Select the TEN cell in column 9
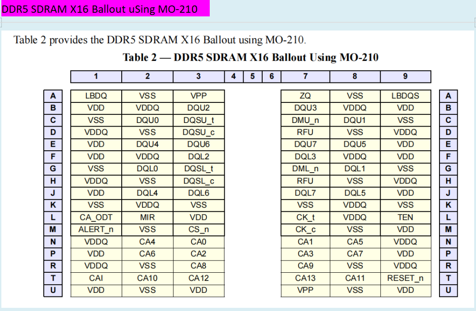Screen dimensions: 476x311 (x=405, y=217)
